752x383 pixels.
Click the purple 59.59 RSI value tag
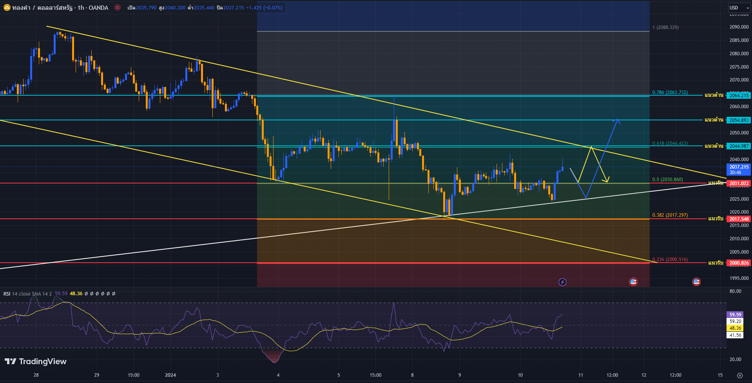(x=735, y=314)
